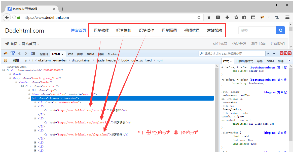The image size is (294, 152).
Task: Open the Firebug command line toggle icon
Action: 33,53
